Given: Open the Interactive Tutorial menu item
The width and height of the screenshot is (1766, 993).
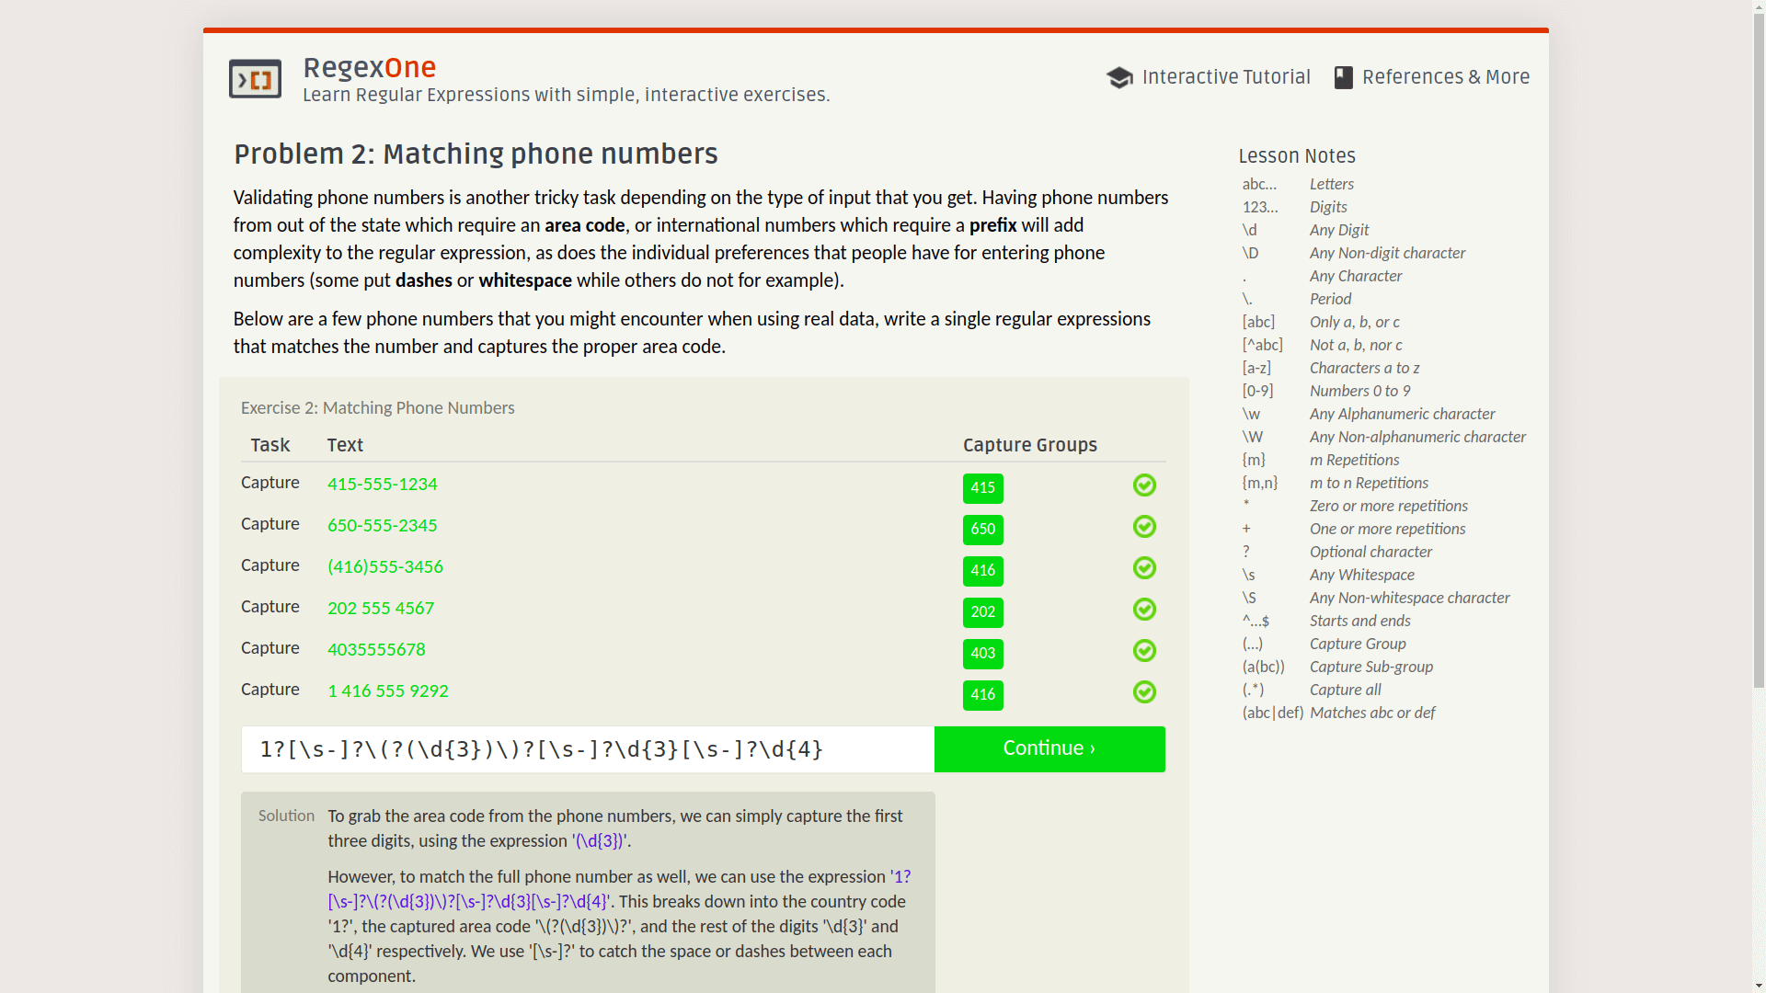Looking at the screenshot, I should pyautogui.click(x=1225, y=78).
